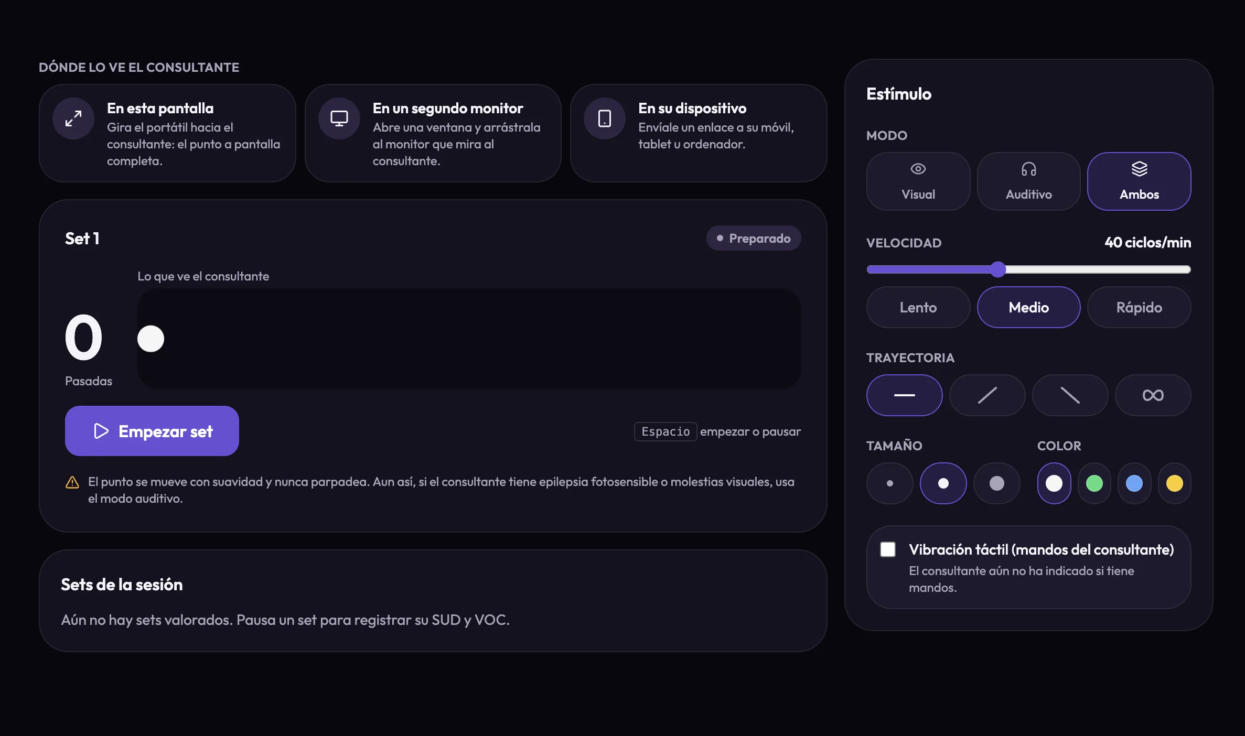The width and height of the screenshot is (1245, 736).
Task: Click the 'Lo que ve el consultante' label
Action: (203, 276)
